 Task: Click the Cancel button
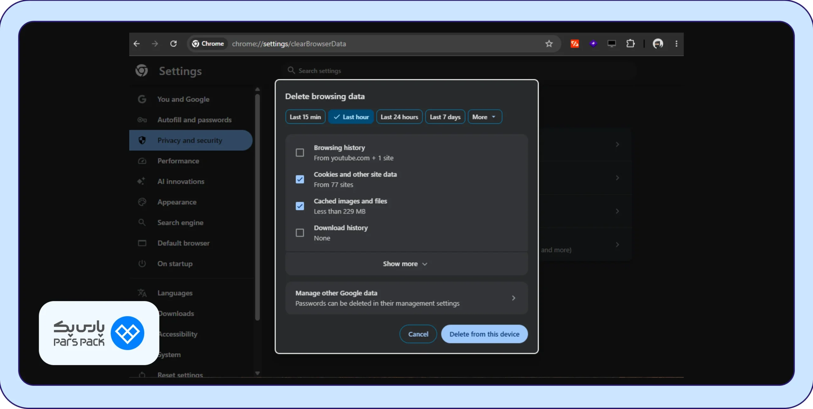(418, 334)
